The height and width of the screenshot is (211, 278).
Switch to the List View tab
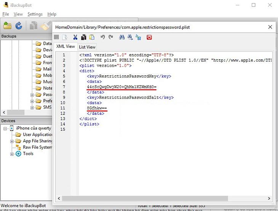[87, 47]
